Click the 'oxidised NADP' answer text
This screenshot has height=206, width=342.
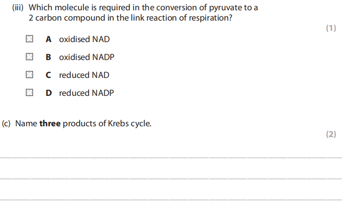tap(87, 57)
